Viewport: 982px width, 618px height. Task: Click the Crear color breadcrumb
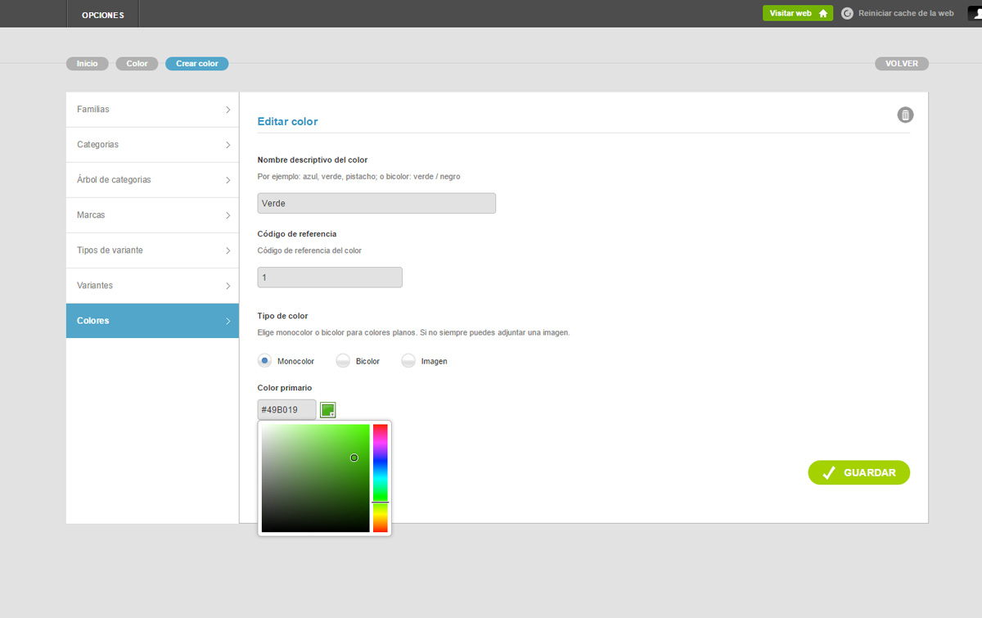[x=197, y=63]
